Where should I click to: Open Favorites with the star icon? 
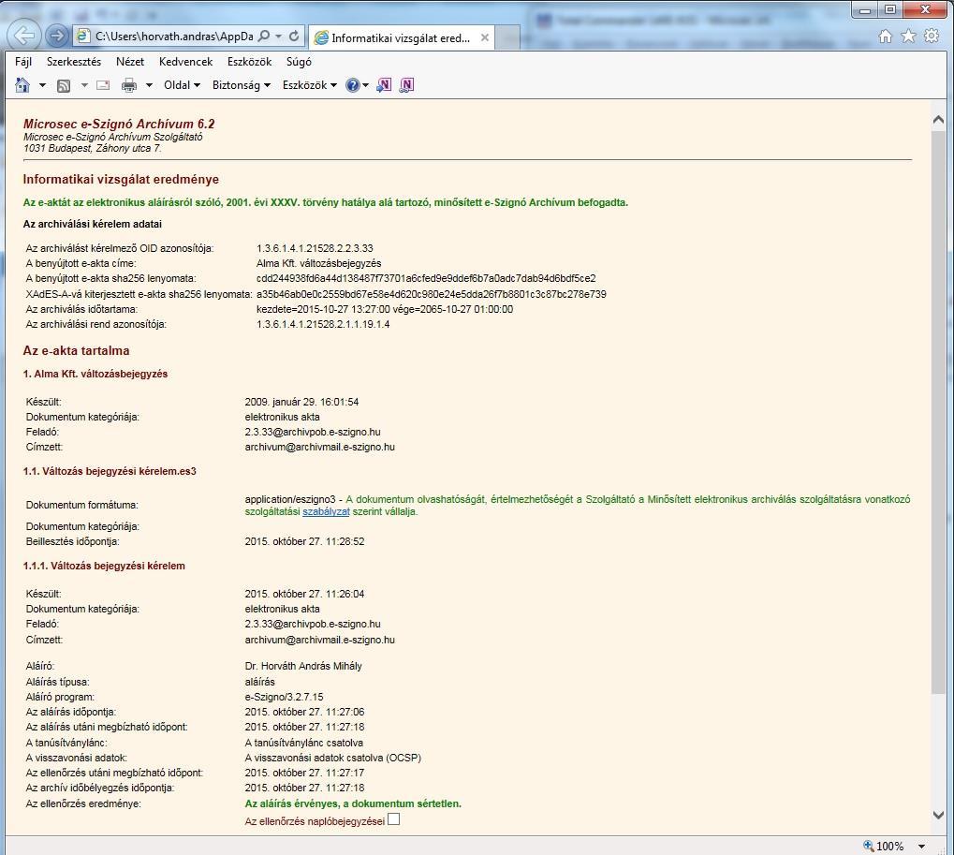[908, 37]
